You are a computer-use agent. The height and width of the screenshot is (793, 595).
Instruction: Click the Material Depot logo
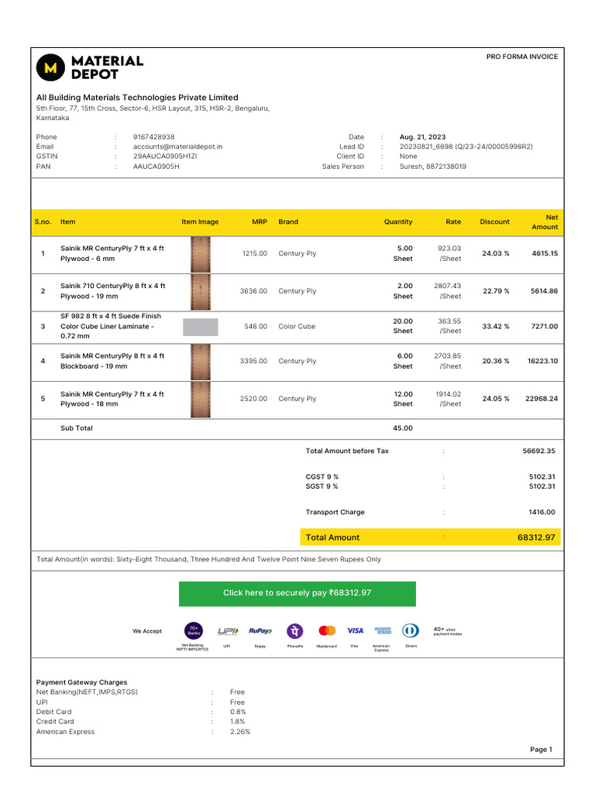click(90, 67)
